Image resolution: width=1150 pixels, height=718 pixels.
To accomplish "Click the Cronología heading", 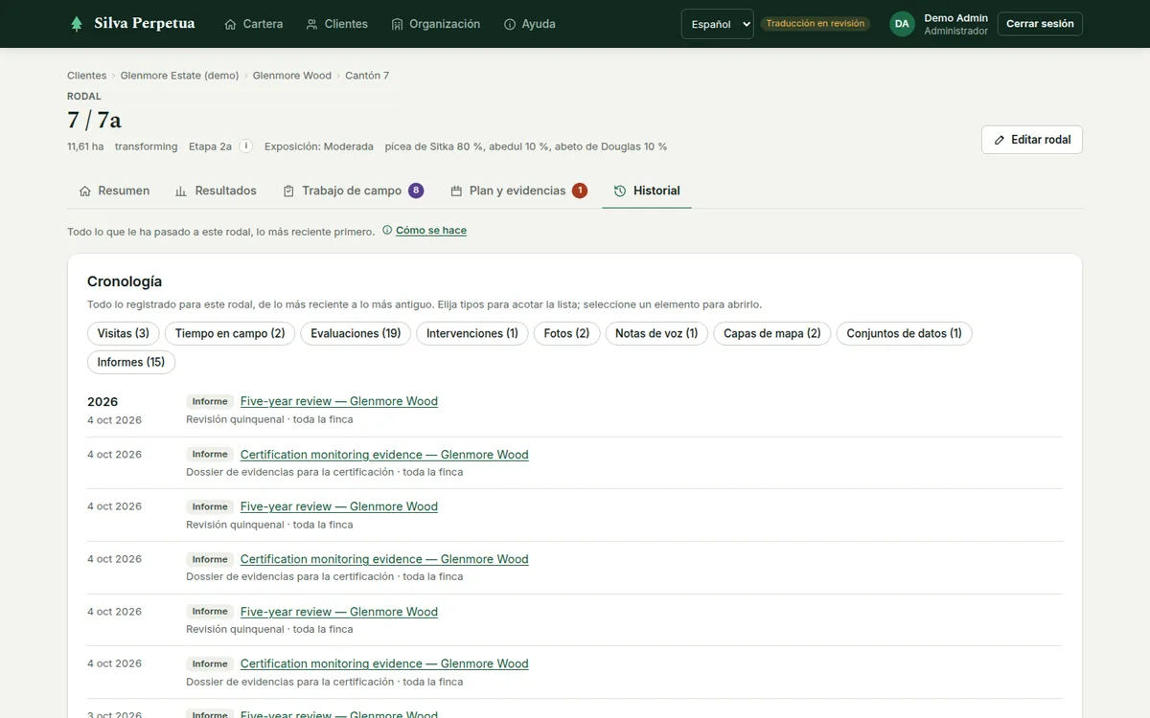I will [x=125, y=281].
